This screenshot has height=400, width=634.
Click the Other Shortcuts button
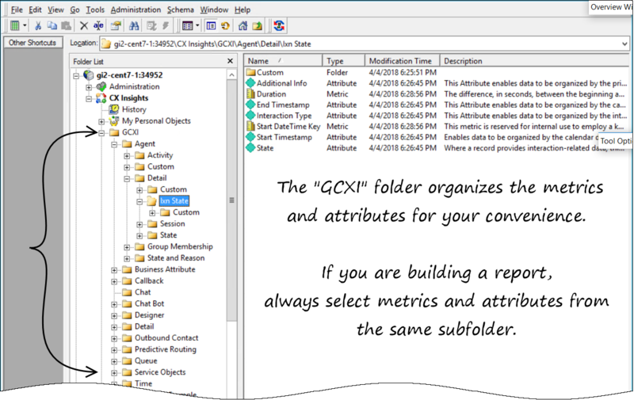pyautogui.click(x=31, y=43)
